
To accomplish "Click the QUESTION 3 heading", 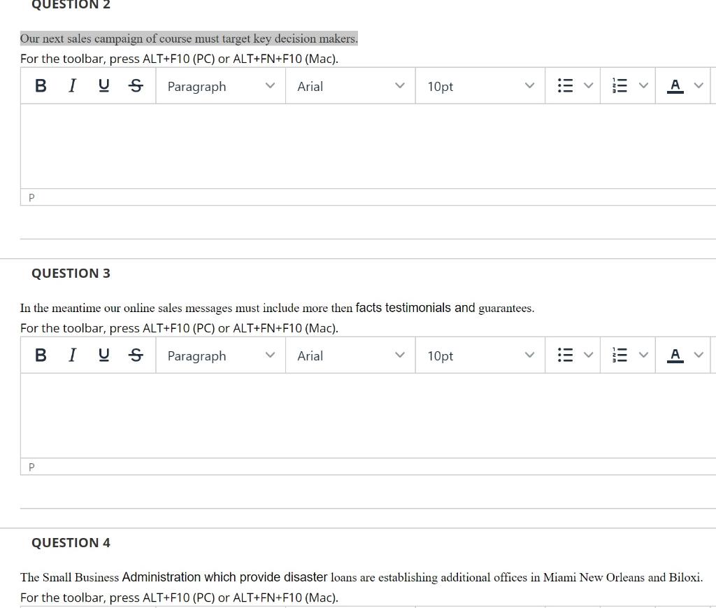I will [71, 273].
